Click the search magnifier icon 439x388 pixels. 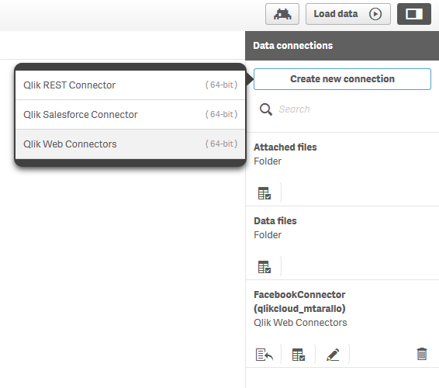(x=266, y=109)
